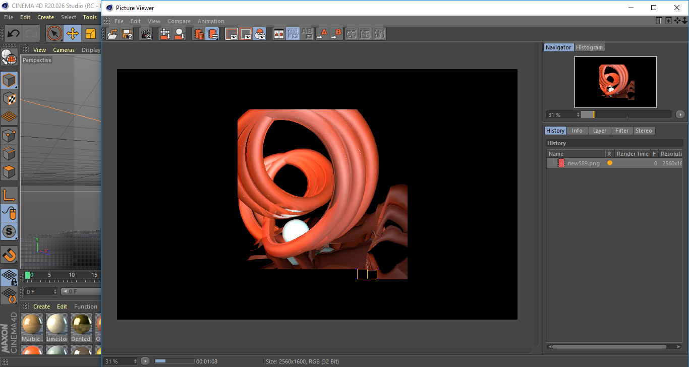
Task: Open the Cinema 4D Tools menu
Action: pos(90,17)
